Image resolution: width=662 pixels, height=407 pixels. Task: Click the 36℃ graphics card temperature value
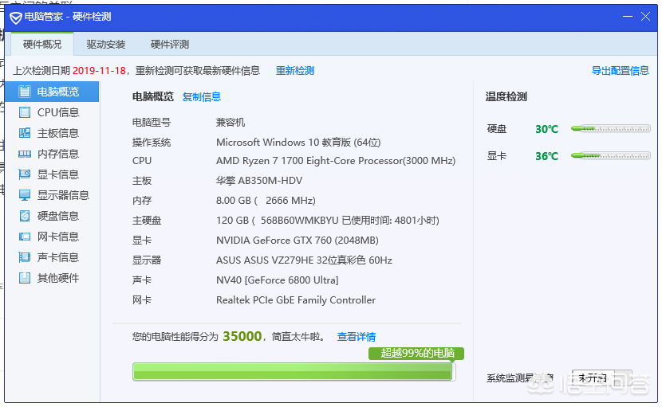[x=546, y=156]
